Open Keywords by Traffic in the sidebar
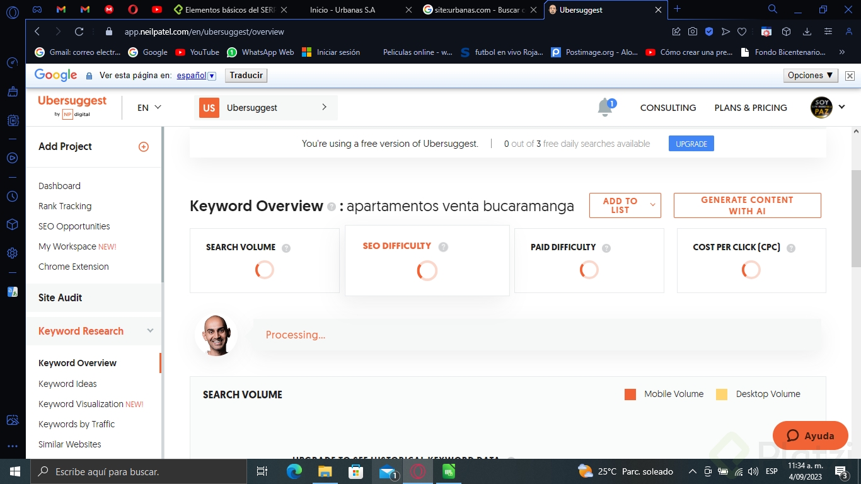This screenshot has width=861, height=484. pos(76,424)
